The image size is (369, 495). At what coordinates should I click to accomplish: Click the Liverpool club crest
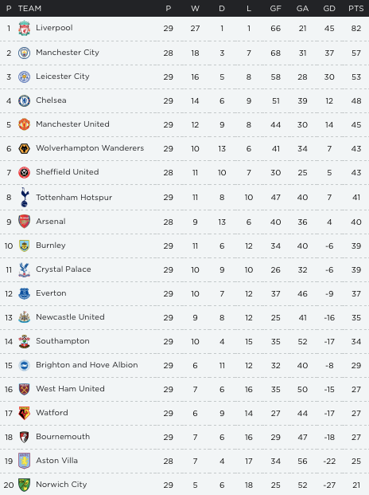[24, 28]
